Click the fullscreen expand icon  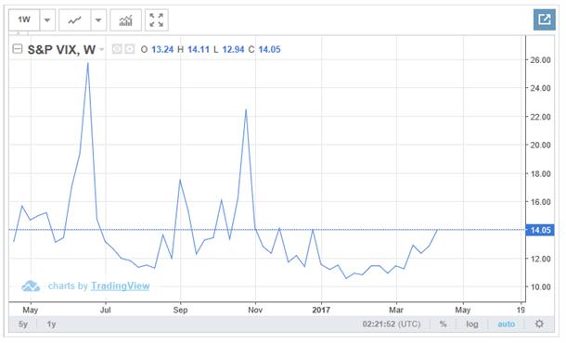(x=156, y=19)
